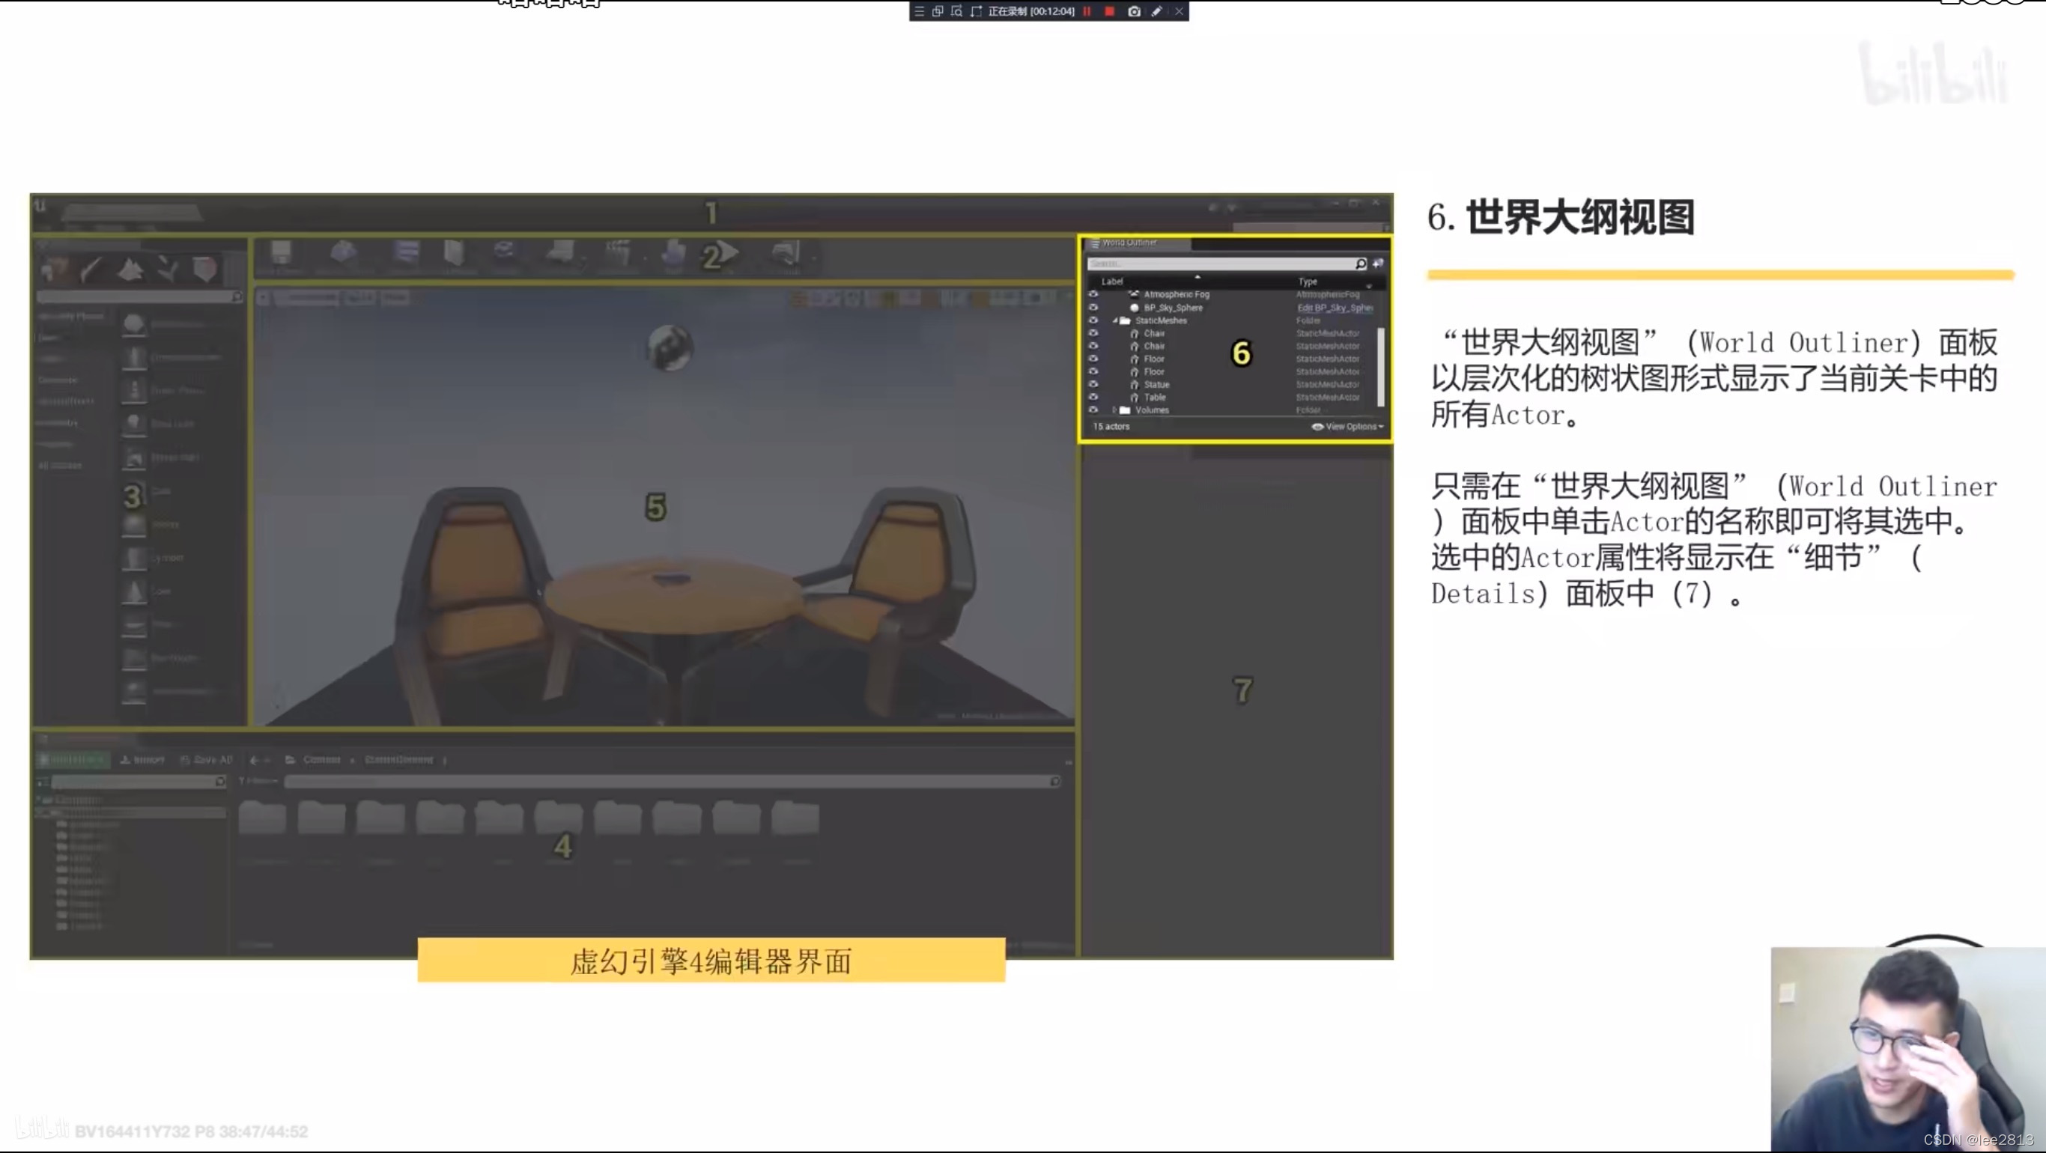Viewport: 2046px width, 1153px height.
Task: Click the Statue static mesh icon
Action: pos(1134,384)
